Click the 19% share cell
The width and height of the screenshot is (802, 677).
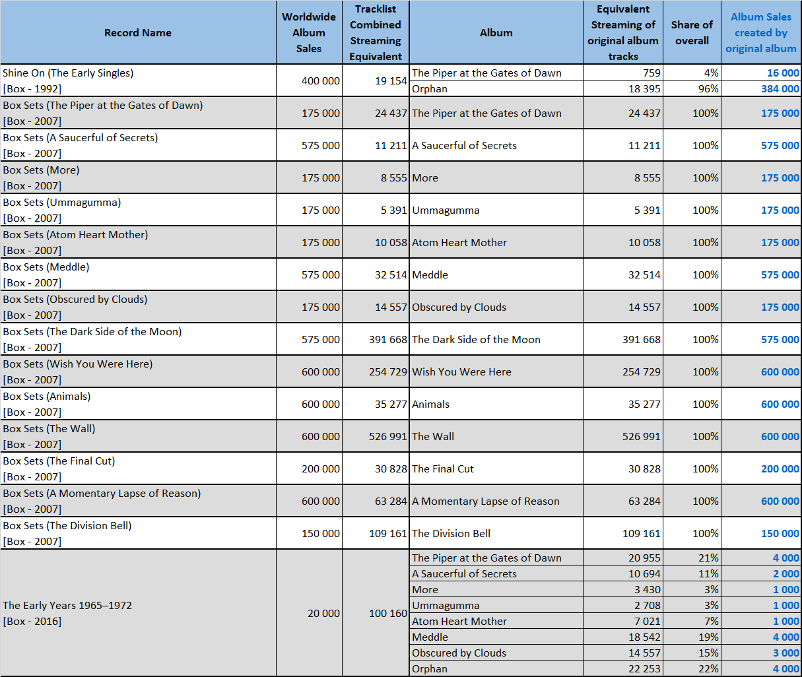pyautogui.click(x=692, y=637)
